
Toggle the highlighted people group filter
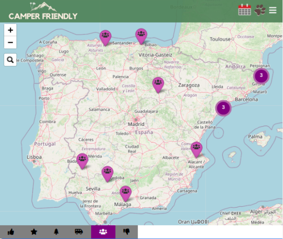[103, 231]
